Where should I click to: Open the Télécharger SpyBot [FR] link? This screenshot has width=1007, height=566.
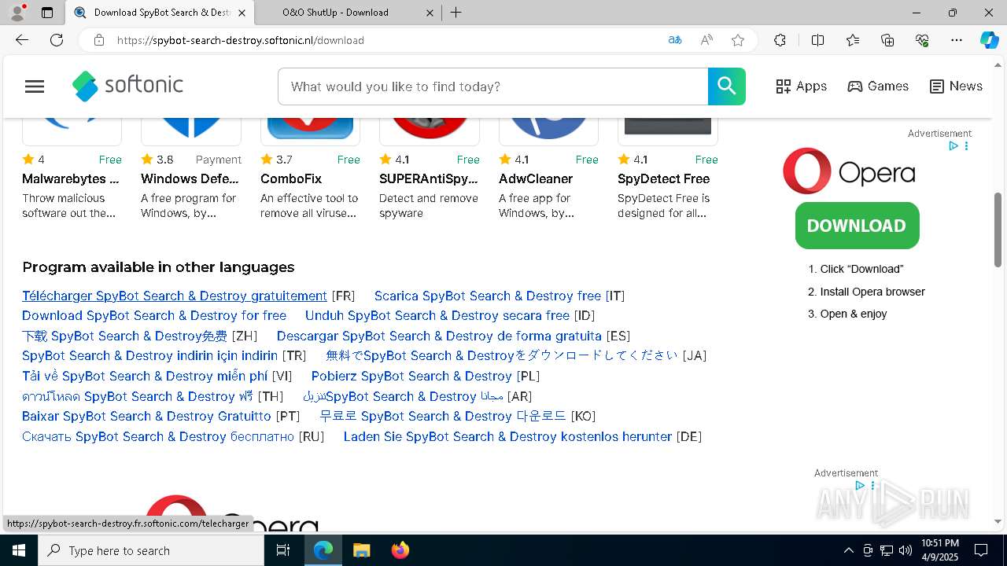coord(175,296)
